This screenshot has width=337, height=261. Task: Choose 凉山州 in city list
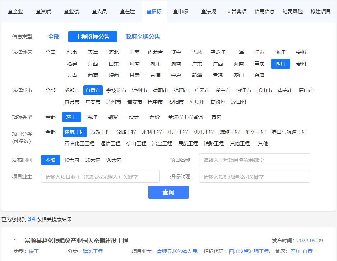(239, 102)
